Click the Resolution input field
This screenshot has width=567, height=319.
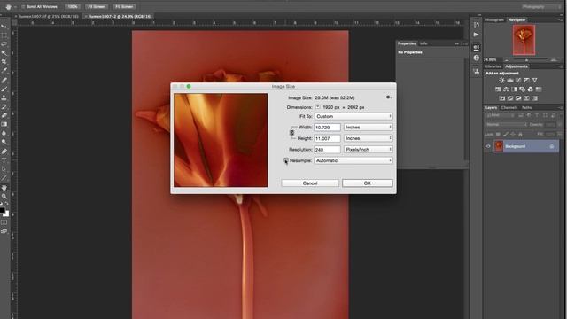(327, 150)
